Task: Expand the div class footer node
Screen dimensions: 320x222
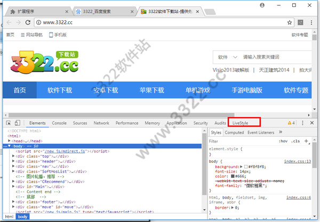Action: pos(13,202)
